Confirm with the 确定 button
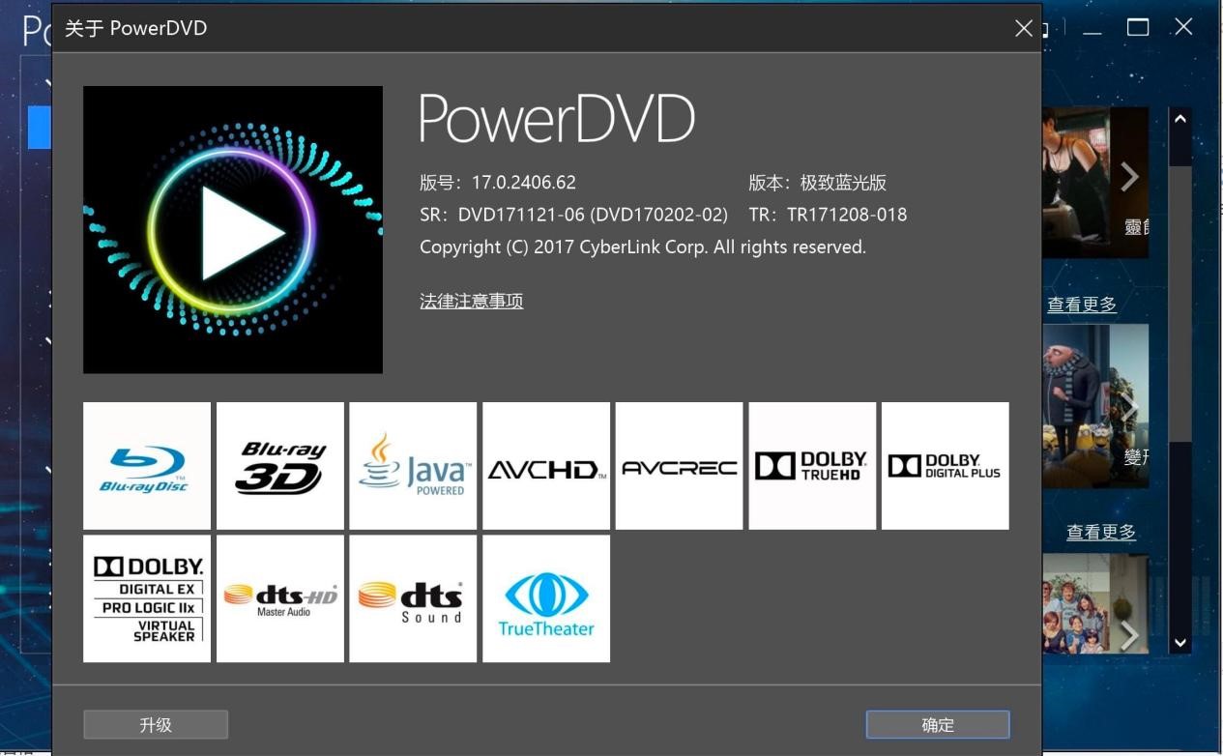This screenshot has width=1223, height=756. [937, 724]
